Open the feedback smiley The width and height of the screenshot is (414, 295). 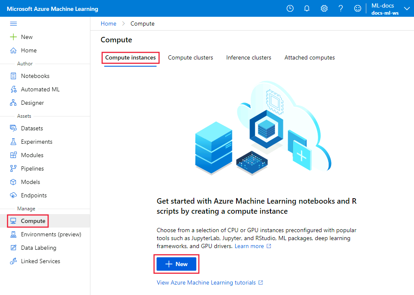point(357,8)
